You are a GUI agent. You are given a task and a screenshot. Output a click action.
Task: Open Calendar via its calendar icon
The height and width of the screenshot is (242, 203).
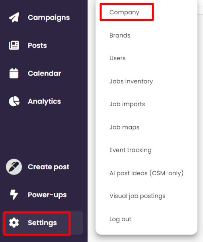click(14, 73)
